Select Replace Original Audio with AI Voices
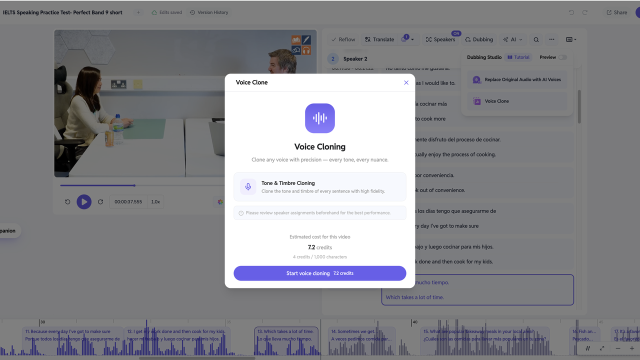Viewport: 640px width, 360px height. [517, 79]
